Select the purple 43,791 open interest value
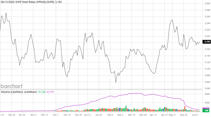Screen dimensions: 211x117 [50, 92]
